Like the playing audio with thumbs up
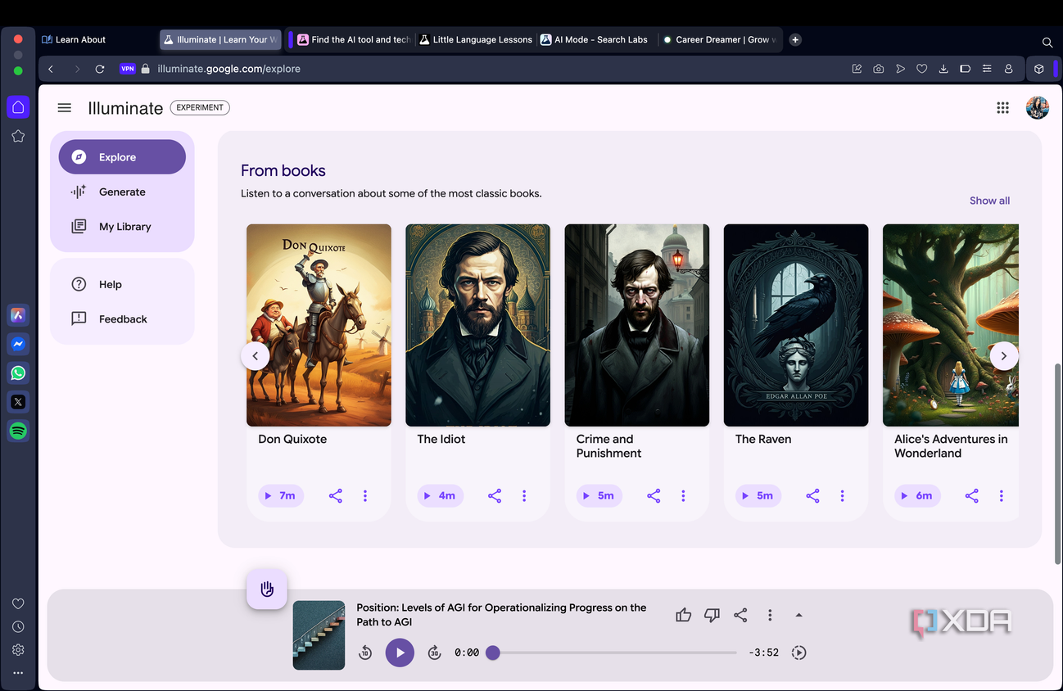This screenshot has height=691, width=1063. click(684, 615)
